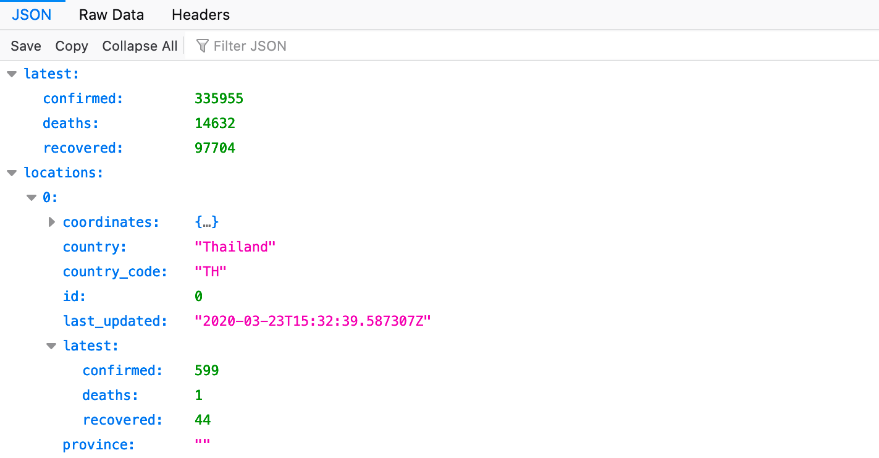This screenshot has height=458, width=879.
Task: Click the country_code value TH
Action: point(210,271)
